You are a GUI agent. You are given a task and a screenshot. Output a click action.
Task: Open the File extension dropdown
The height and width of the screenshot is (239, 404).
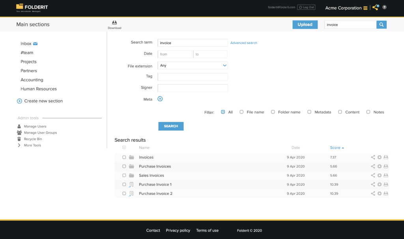(x=193, y=65)
